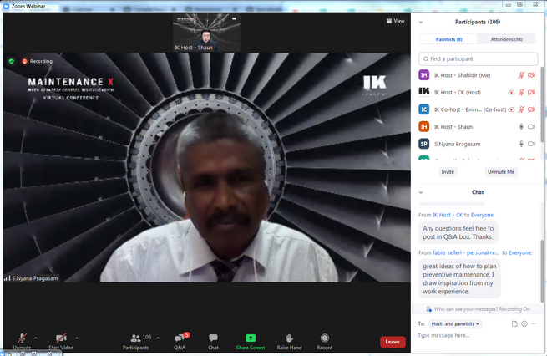
Task: Open audio options arrow beside Unmute
Action: coord(36,338)
